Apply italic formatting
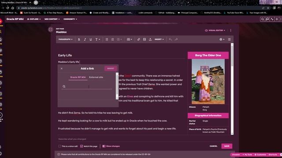282x158 pixels. [85, 39]
